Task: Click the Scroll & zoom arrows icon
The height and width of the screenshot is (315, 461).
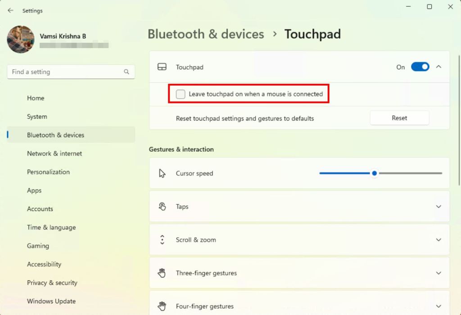Action: (162, 240)
